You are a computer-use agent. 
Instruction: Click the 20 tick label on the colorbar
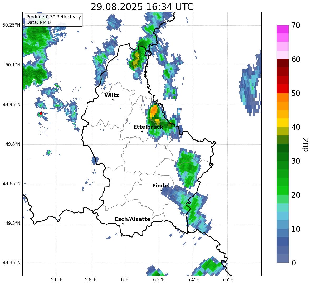[x=296, y=195]
